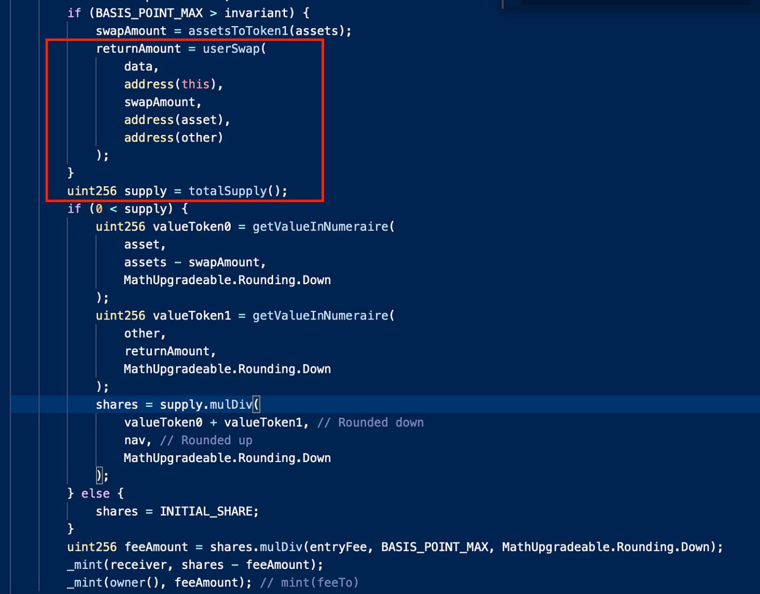The image size is (760, 594).
Task: Click 'receiver' in the _mint call
Action: pyautogui.click(x=138, y=565)
